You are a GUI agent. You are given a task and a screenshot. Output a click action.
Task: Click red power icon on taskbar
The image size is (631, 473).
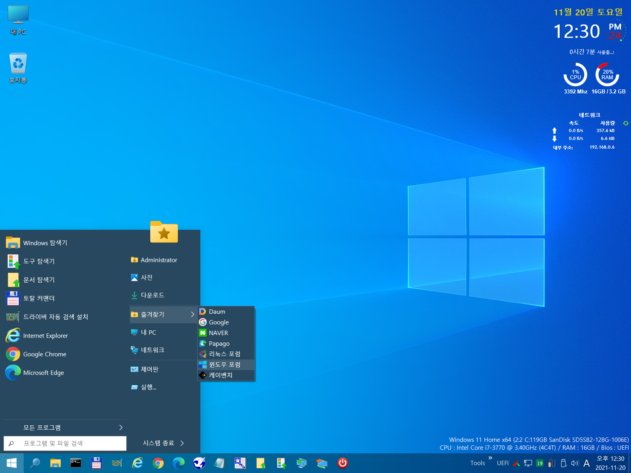coord(343,463)
